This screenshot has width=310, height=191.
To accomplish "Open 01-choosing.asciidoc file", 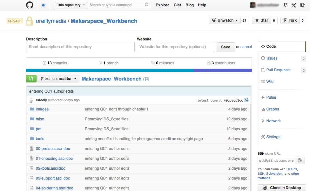I will [x=54, y=159].
